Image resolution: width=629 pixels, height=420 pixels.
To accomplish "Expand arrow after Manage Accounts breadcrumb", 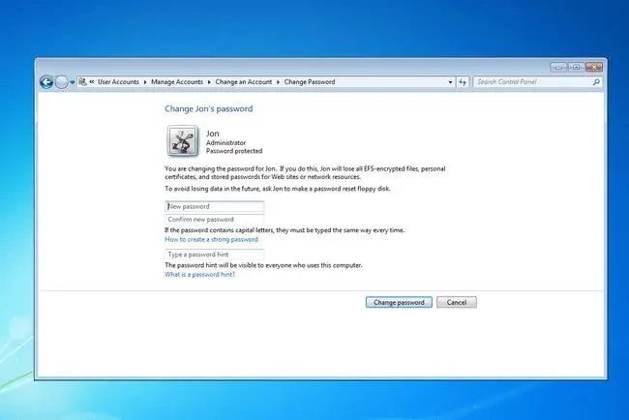I will click(x=209, y=82).
